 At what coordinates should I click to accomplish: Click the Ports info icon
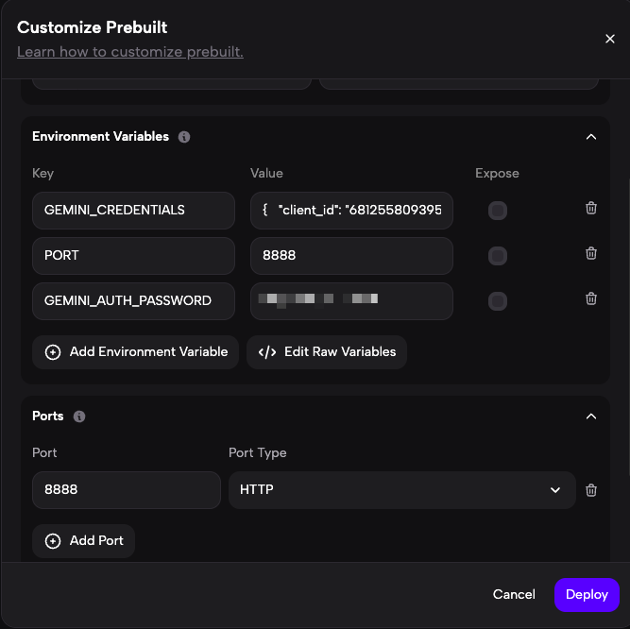click(x=79, y=416)
